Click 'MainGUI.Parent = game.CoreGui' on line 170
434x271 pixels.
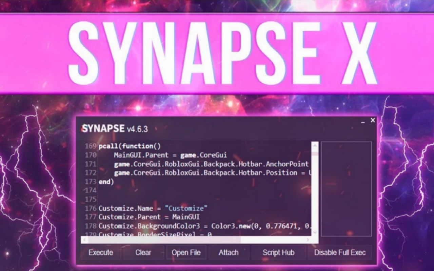[170, 155]
